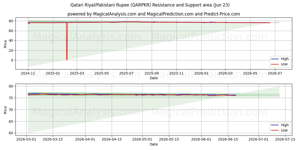This screenshot has height=150, width=300.
Task: Click the '2025-01' tick label
Action: (x=53, y=73)
